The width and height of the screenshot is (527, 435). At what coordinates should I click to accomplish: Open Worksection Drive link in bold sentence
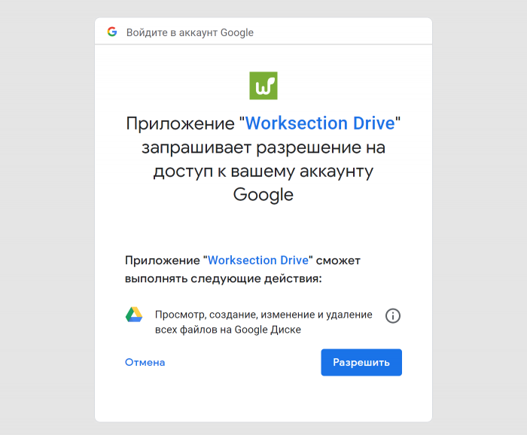click(x=258, y=260)
